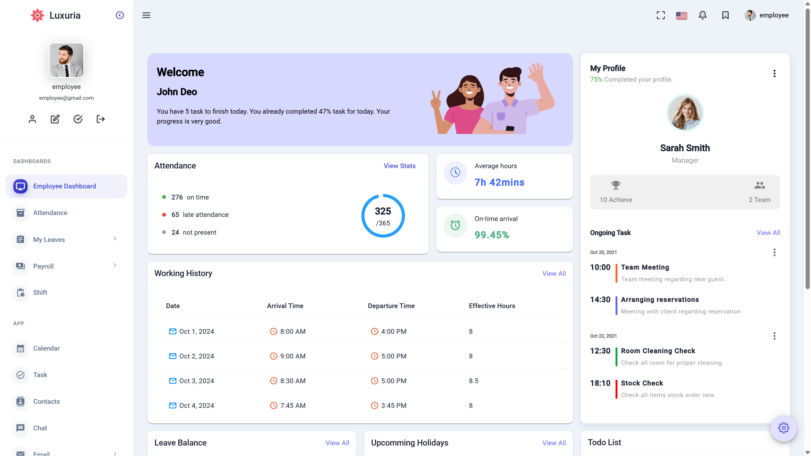The image size is (811, 456).
Task: Collapse sidebar using the circled arrow icon
Action: tap(120, 15)
